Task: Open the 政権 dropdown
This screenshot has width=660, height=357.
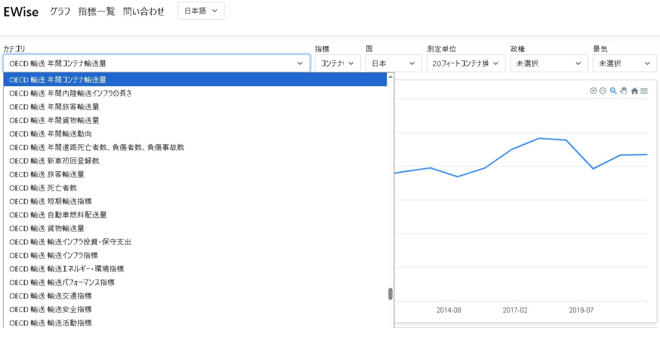Action: (548, 63)
